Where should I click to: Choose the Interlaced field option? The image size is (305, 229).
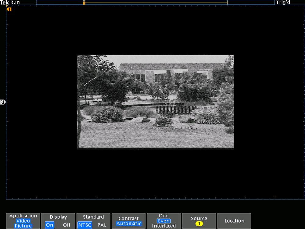tap(164, 226)
